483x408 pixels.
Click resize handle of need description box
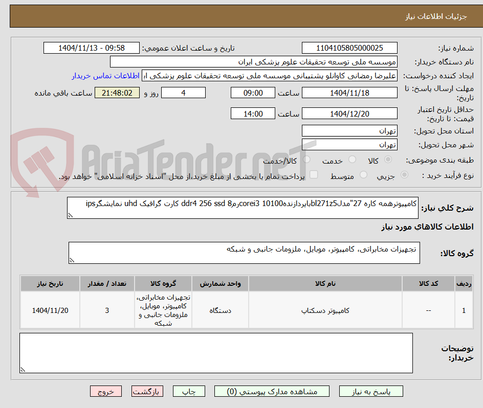70,215
